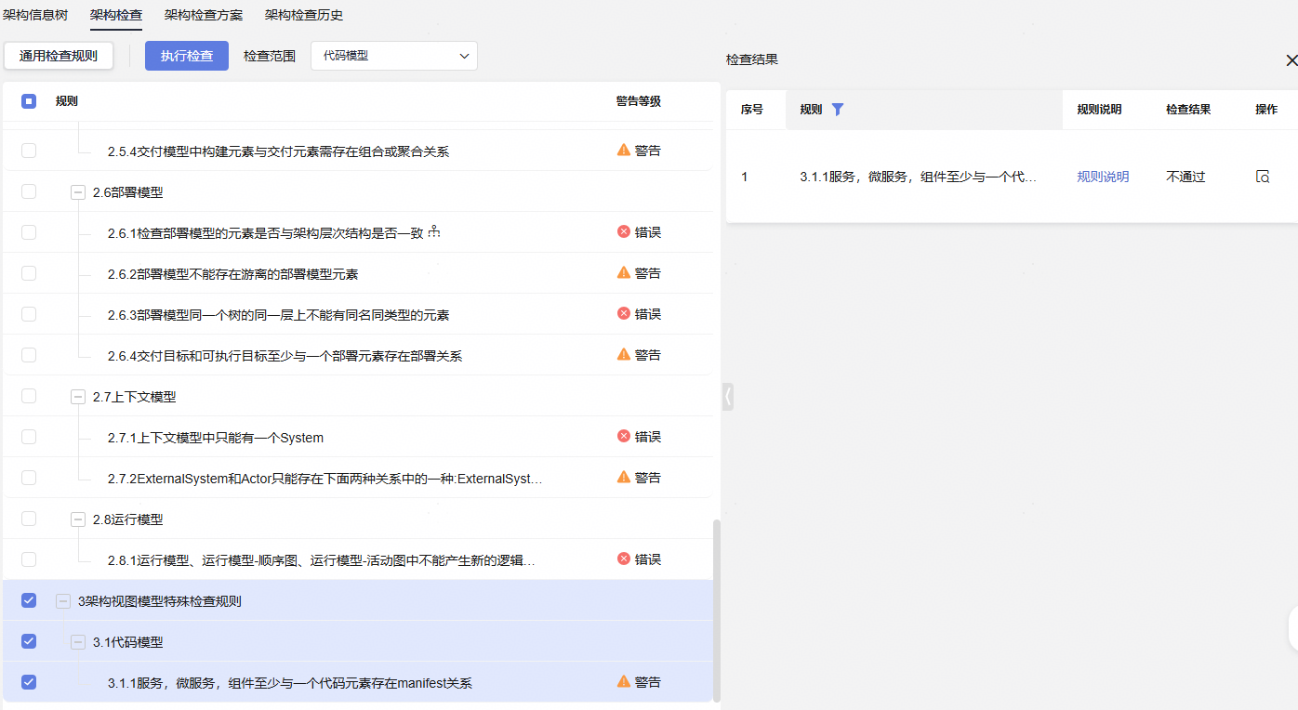This screenshot has width=1298, height=710.
Task: Click the panel collapse handle on divider
Action: (728, 397)
